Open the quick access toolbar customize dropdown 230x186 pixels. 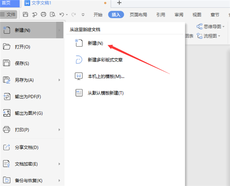(x=84, y=15)
